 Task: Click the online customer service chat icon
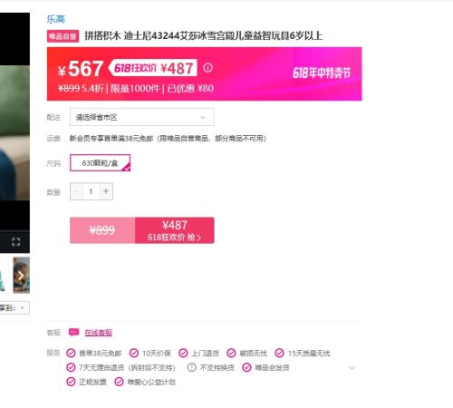point(73,333)
